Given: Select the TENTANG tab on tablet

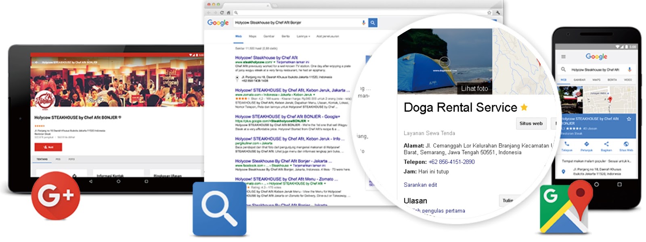Looking at the screenshot, I should click(x=42, y=159).
